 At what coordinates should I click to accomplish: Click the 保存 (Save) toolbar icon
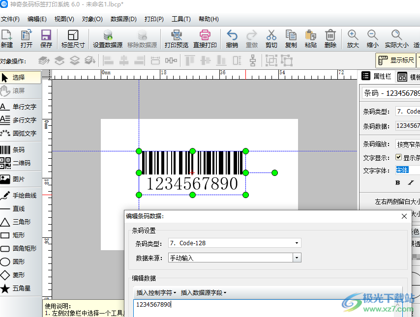(46, 38)
